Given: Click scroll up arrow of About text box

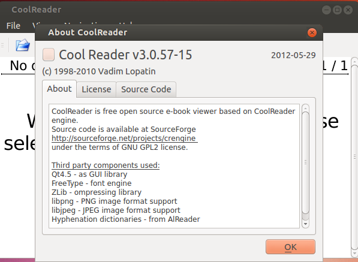Looking at the screenshot, I should coord(305,108).
